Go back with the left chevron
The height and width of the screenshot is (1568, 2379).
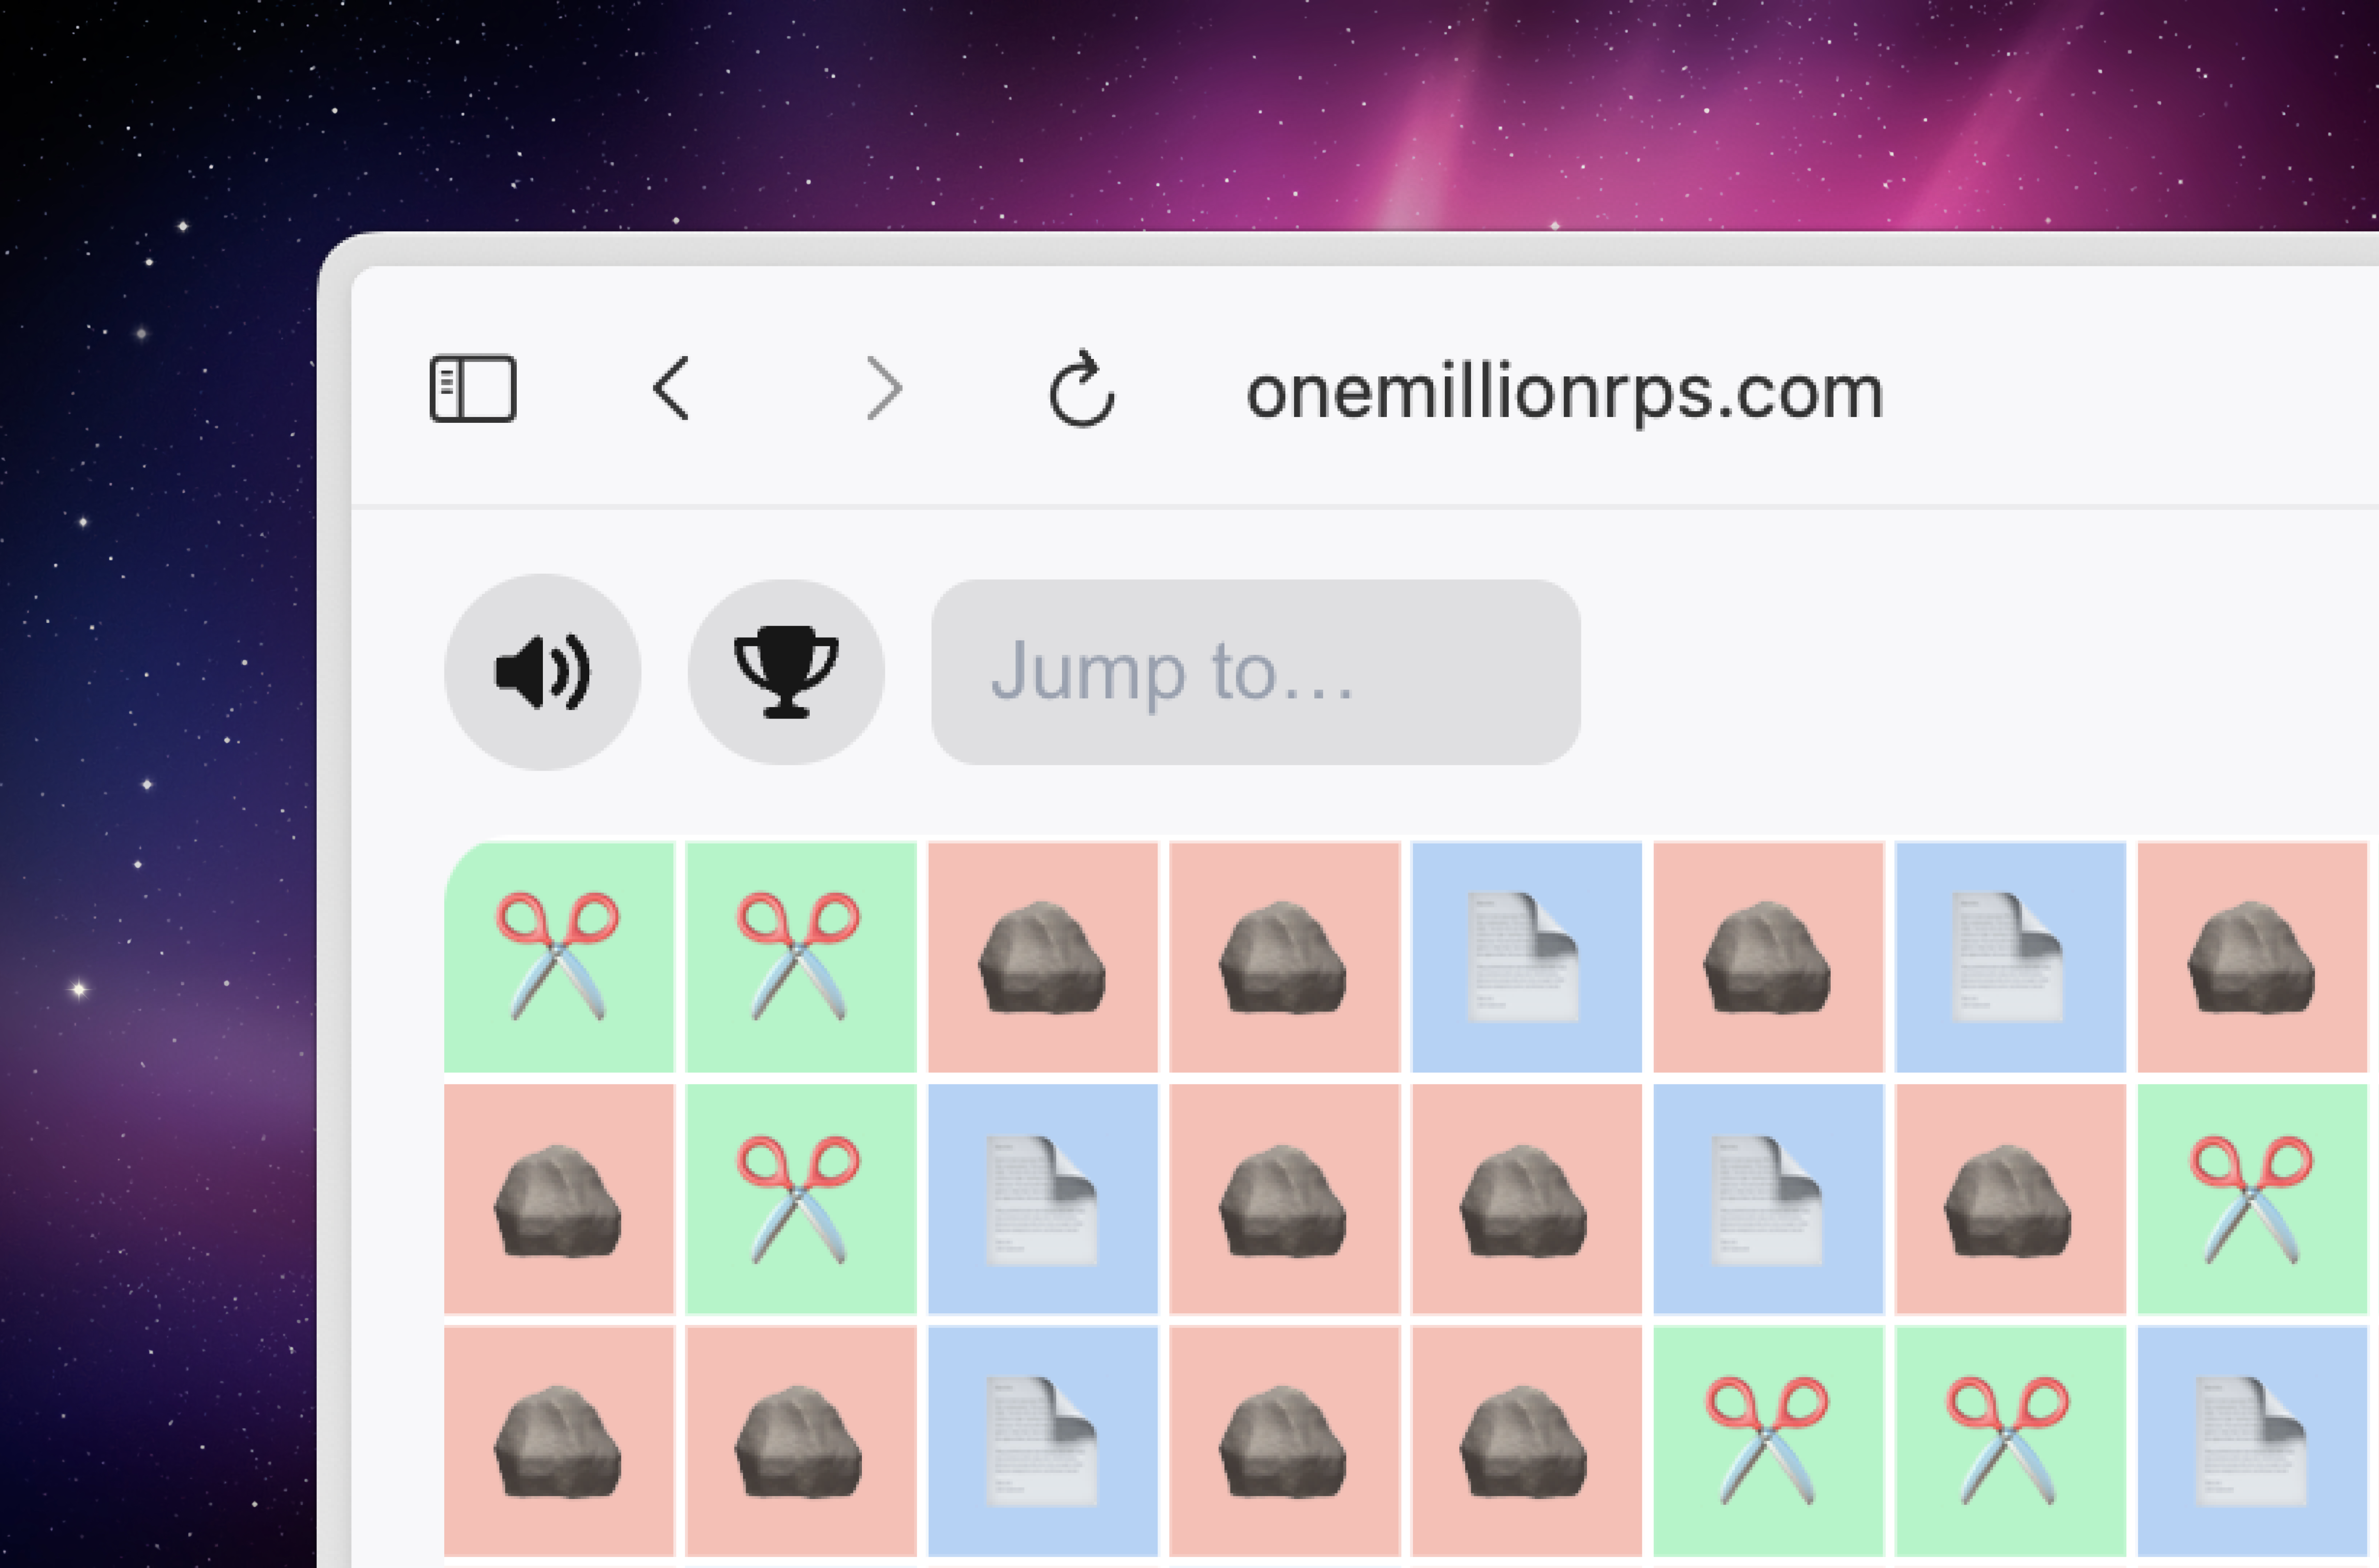(671, 388)
